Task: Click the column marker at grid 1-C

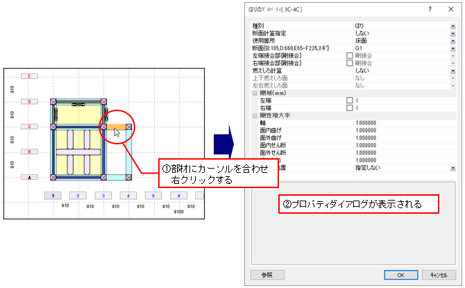Action: pos(53,127)
